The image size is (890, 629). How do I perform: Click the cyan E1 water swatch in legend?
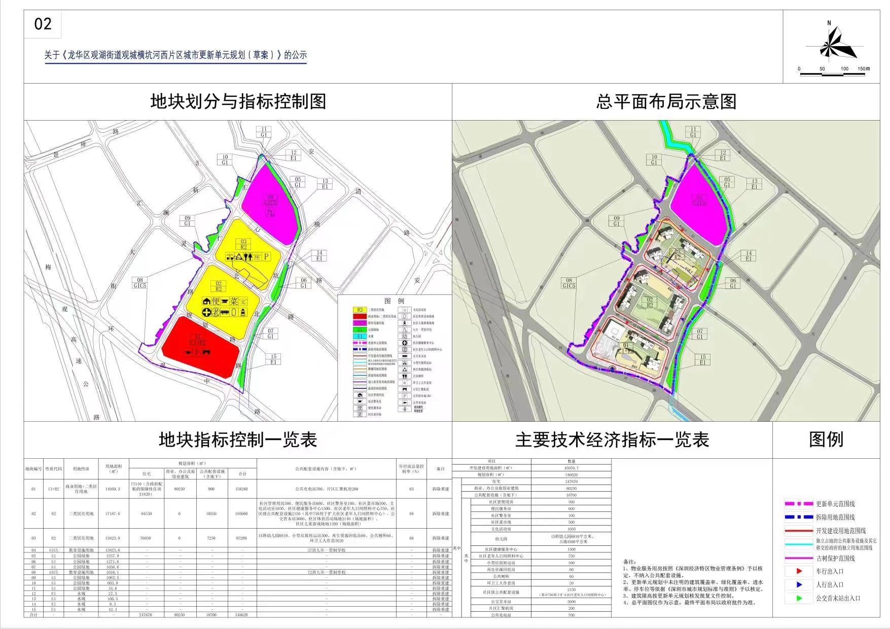[360, 336]
